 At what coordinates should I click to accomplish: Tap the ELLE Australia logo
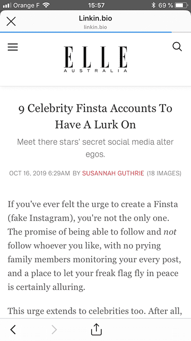click(x=95, y=59)
